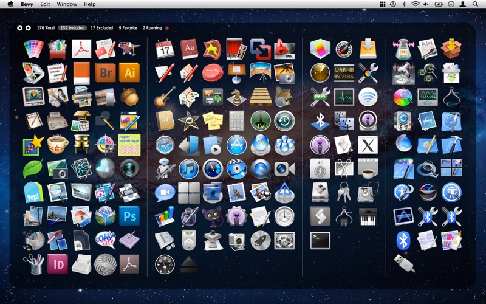486x304 pixels.
Task: Filter by 9 Favorite apps
Action: click(128, 28)
